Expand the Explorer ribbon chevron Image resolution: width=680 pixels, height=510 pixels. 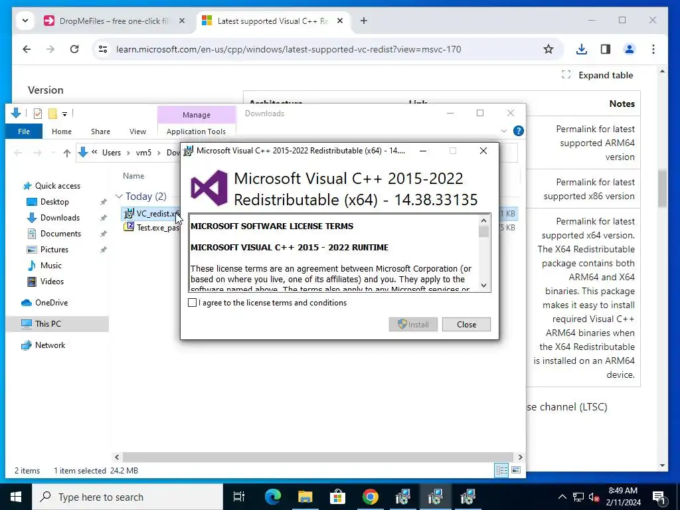503,131
